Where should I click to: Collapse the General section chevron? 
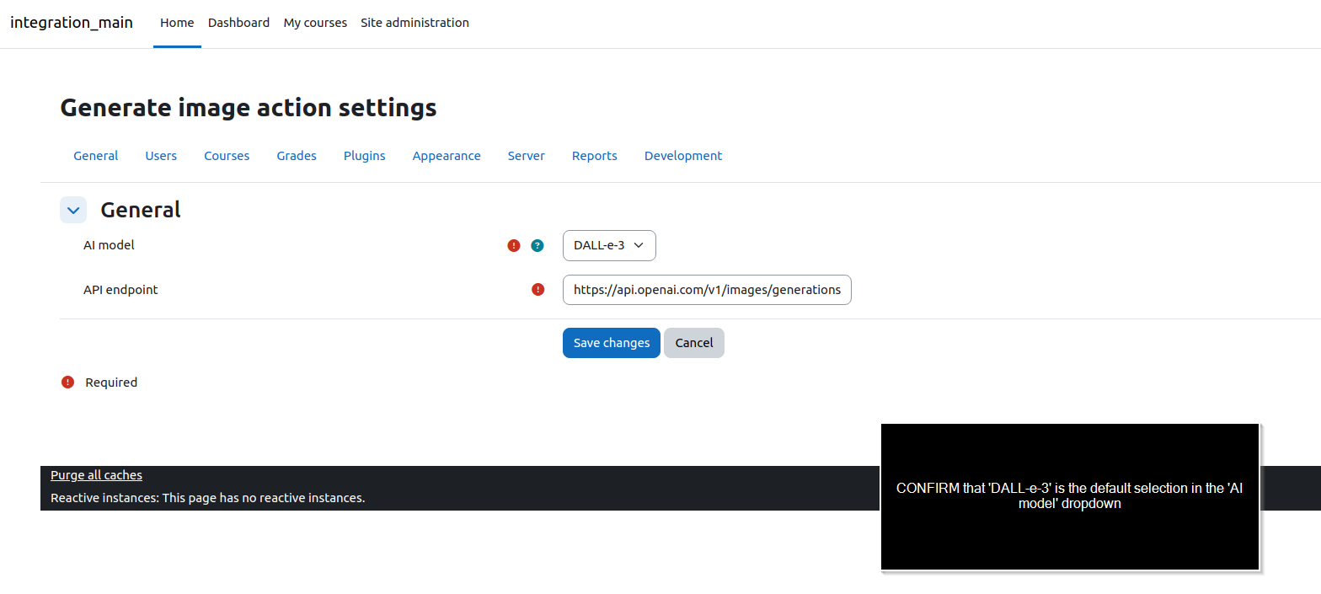pos(73,210)
